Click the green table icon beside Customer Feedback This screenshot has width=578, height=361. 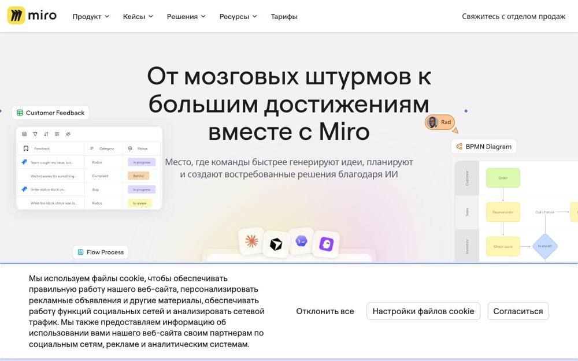pyautogui.click(x=20, y=113)
